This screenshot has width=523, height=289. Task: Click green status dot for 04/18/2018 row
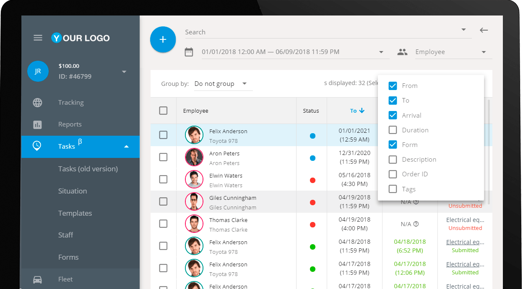pyautogui.click(x=312, y=247)
